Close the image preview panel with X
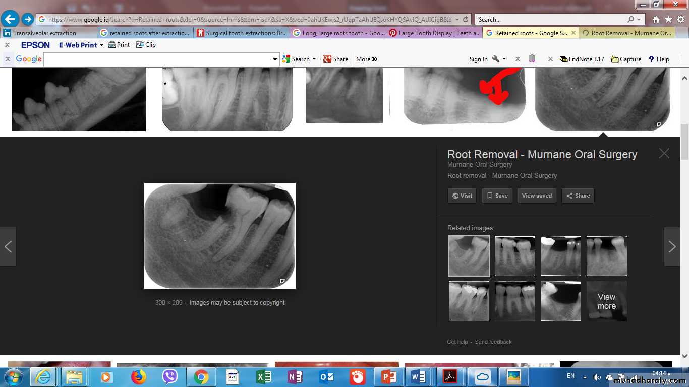The height and width of the screenshot is (387, 689). 664,154
